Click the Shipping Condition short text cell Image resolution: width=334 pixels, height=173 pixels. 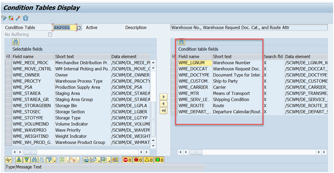pos(238,99)
